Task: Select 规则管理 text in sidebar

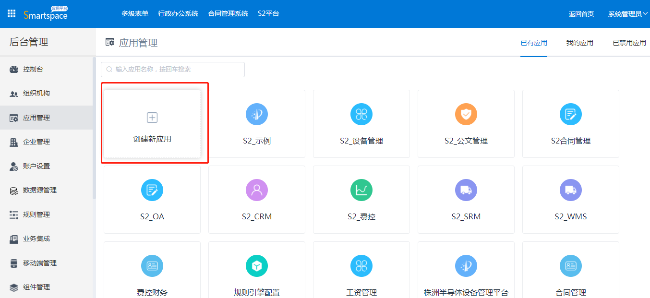Action: click(x=36, y=215)
